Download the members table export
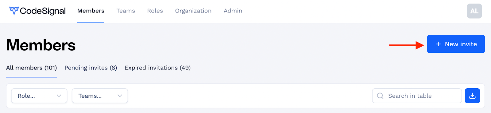 (473, 96)
